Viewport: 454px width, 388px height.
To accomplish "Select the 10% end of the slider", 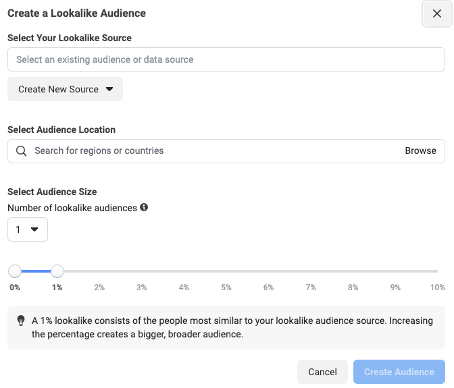I will point(437,272).
